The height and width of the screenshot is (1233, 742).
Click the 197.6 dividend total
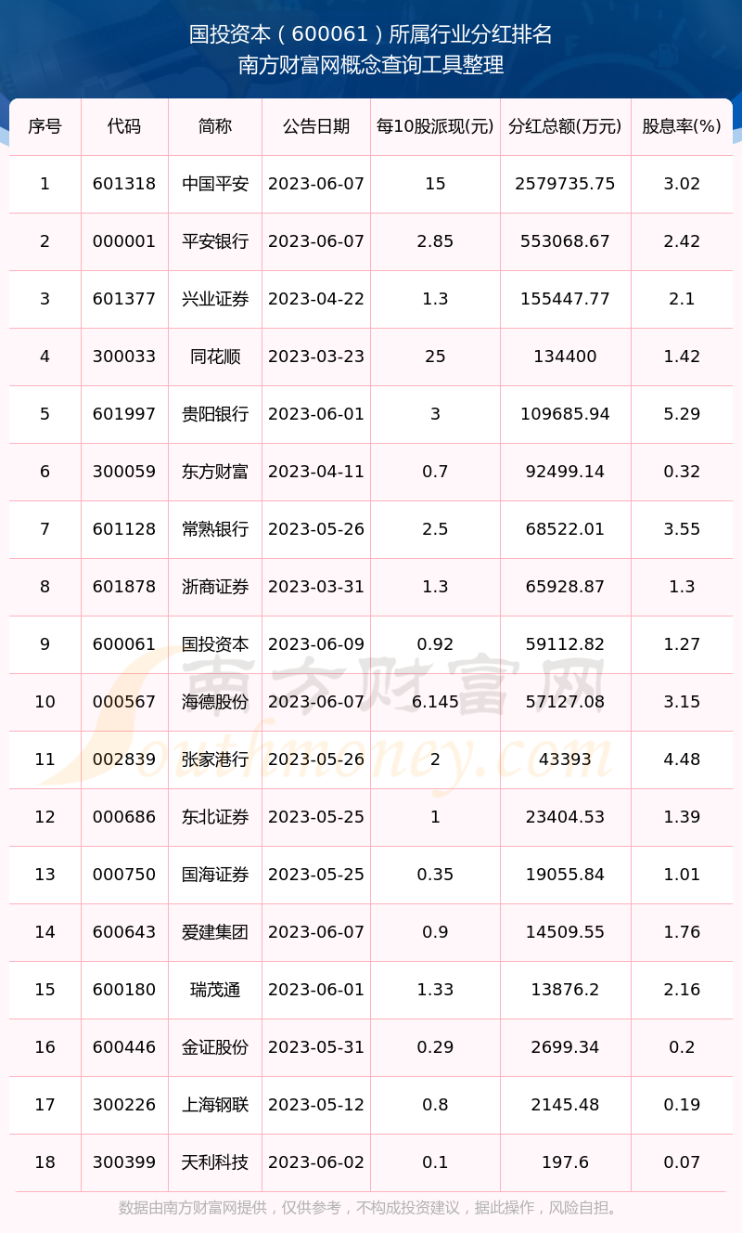565,1162
